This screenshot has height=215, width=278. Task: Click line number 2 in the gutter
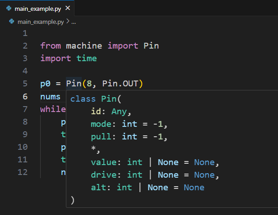tap(25, 46)
